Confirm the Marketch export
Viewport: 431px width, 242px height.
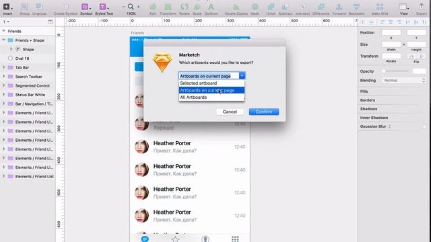pyautogui.click(x=264, y=112)
